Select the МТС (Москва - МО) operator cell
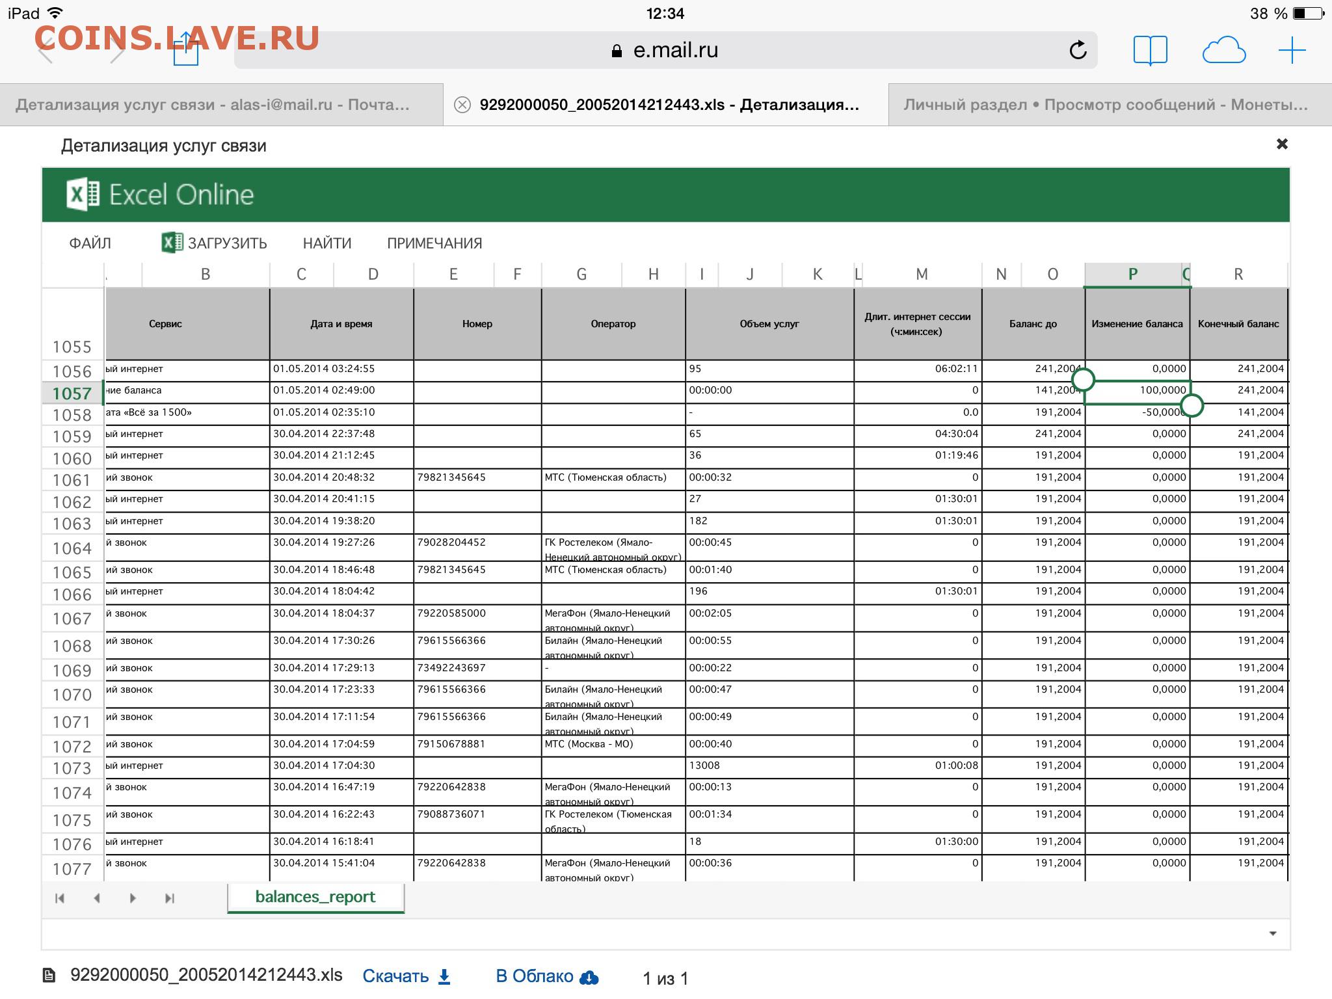 613,745
